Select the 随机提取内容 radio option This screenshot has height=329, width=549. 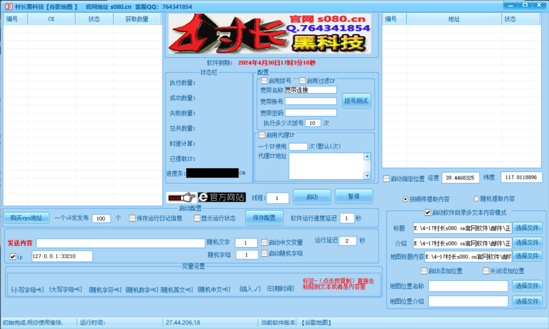click(x=477, y=198)
